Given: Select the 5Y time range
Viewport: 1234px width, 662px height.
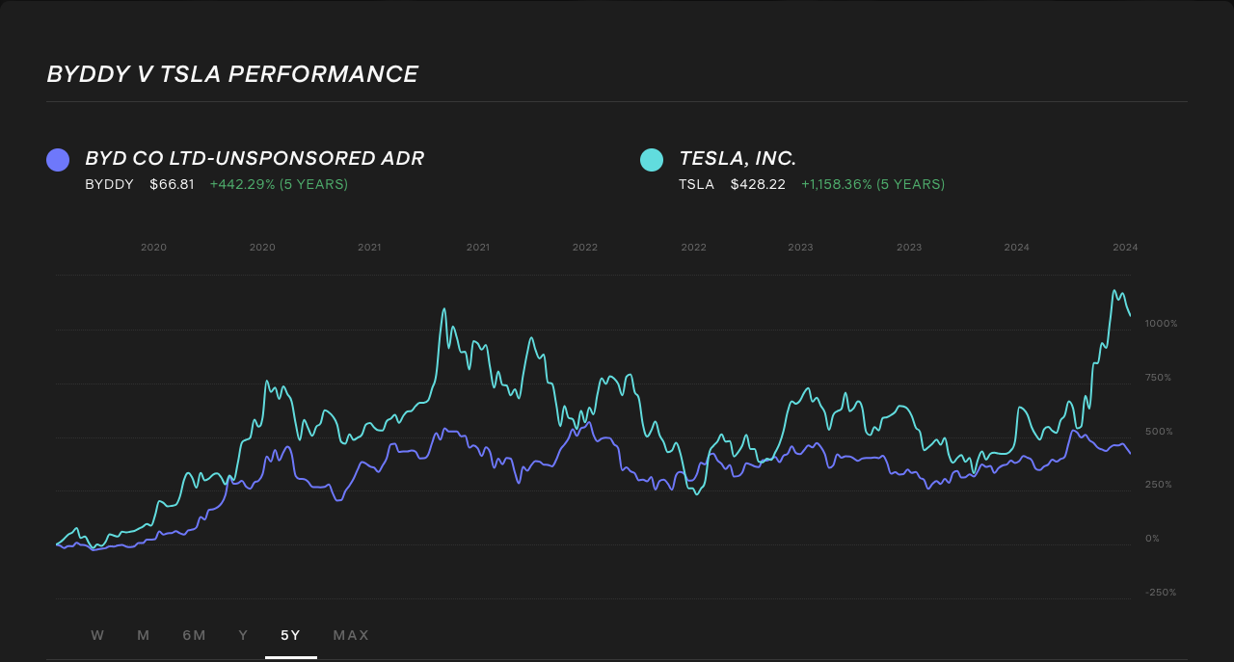Looking at the screenshot, I should coord(291,635).
